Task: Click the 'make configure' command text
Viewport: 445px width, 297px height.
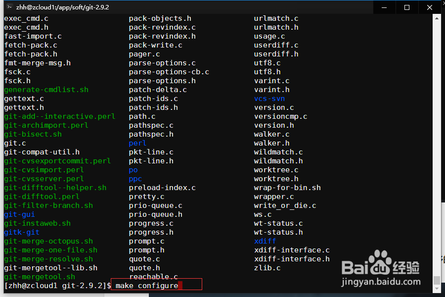Action: tap(147, 286)
